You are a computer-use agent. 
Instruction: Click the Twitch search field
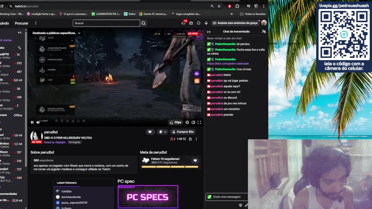click(106, 23)
